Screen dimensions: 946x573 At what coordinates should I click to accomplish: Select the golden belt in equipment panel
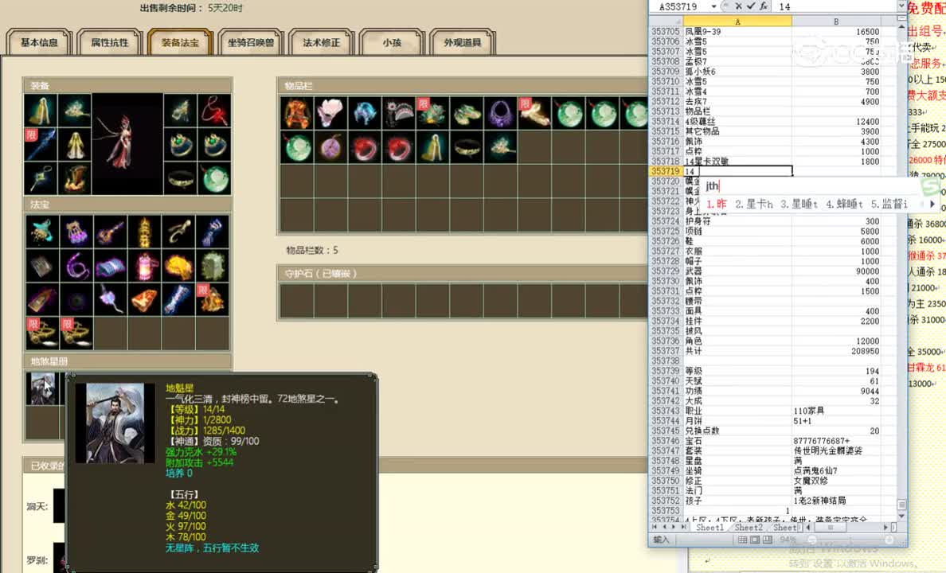coord(181,178)
